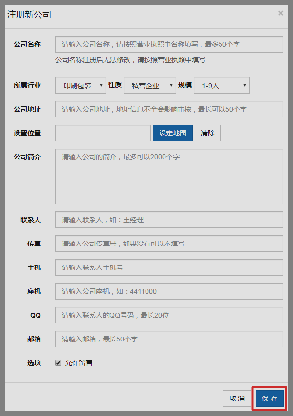Close the 注册新公司 dialog with X
Viewport: 293px width, 416px height.
coord(280,13)
